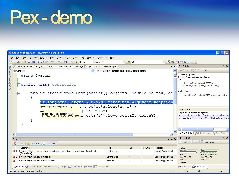
Task: Click the Find in Files toolbar icon
Action: 129,62
